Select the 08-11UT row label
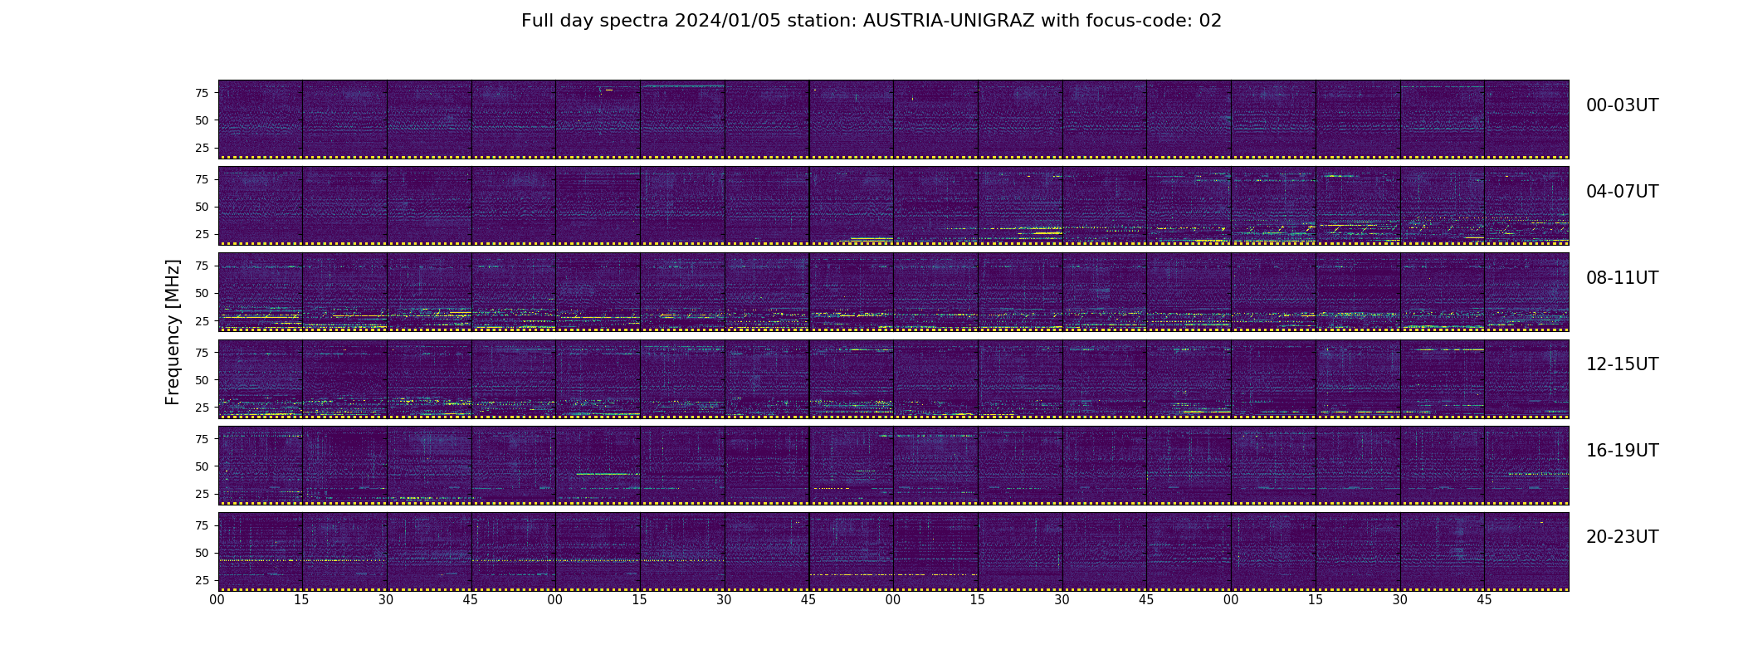Image resolution: width=1743 pixels, height=664 pixels. pos(1622,278)
